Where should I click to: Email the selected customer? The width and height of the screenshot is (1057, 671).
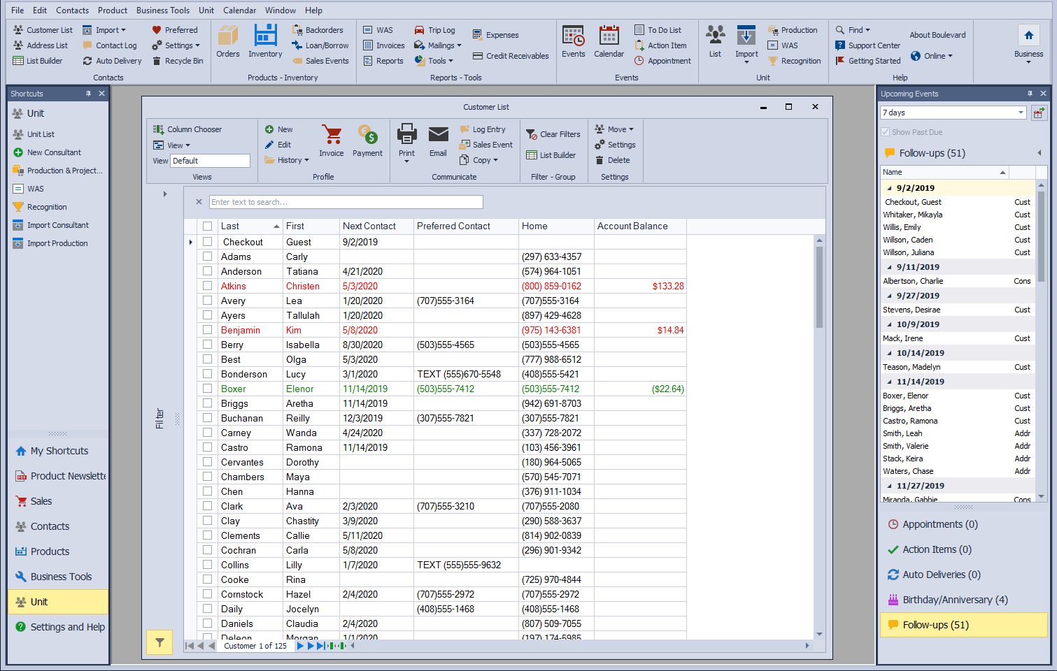click(438, 138)
